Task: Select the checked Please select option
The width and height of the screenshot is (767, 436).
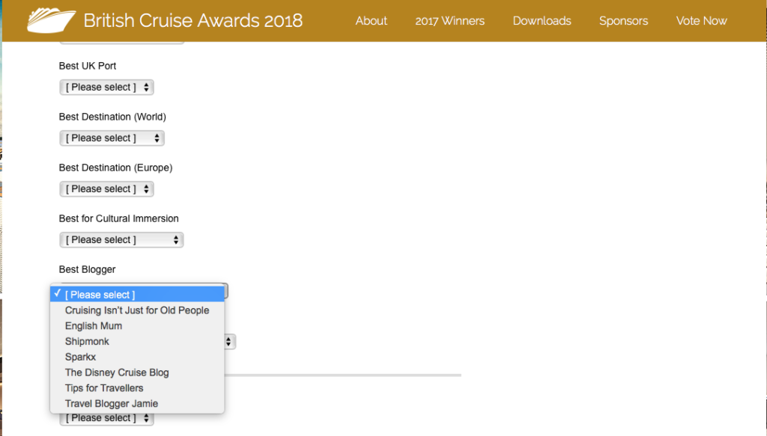Action: (137, 295)
